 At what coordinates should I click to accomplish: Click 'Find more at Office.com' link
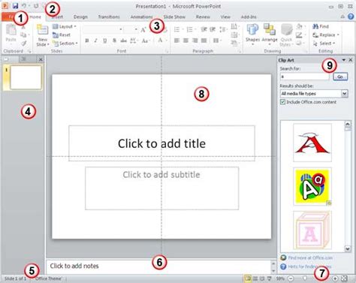tap(310, 257)
